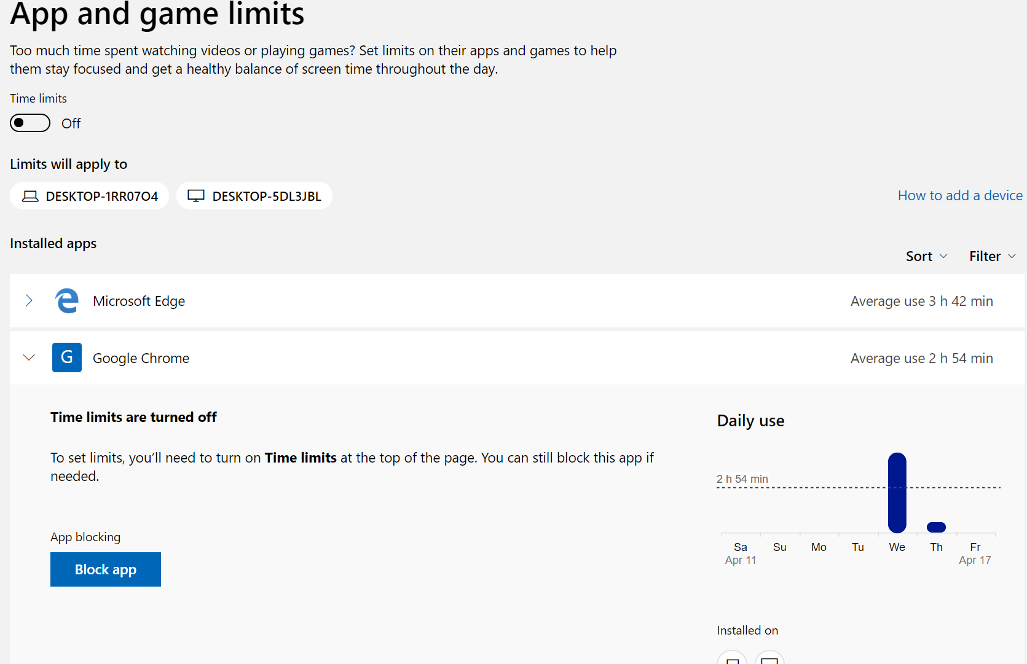Screen dimensions: 1027x664
Task: Click the Wednesday bar in Daily use chart
Action: tap(897, 493)
